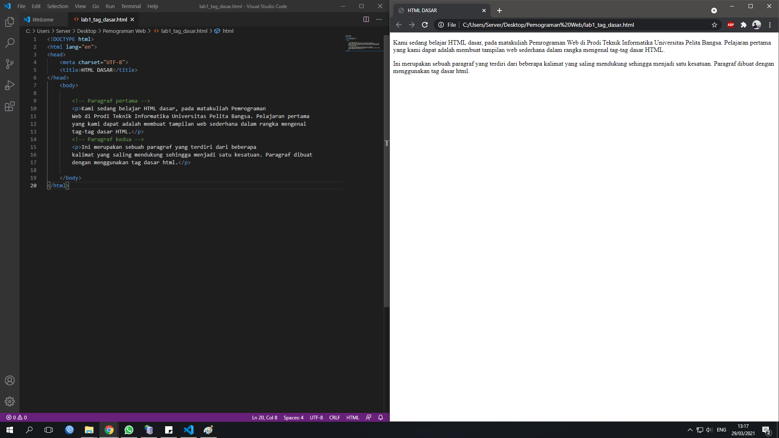The image size is (779, 438).
Task: Open the Source Control view
Action: [10, 64]
